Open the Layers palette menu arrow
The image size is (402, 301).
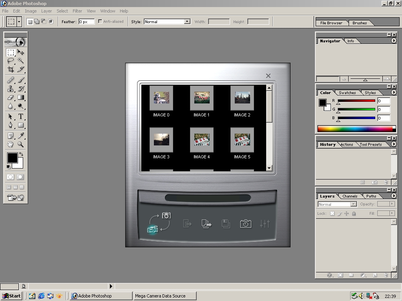pyautogui.click(x=394, y=196)
